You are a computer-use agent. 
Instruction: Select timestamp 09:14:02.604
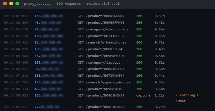pyautogui.click(x=16, y=23)
